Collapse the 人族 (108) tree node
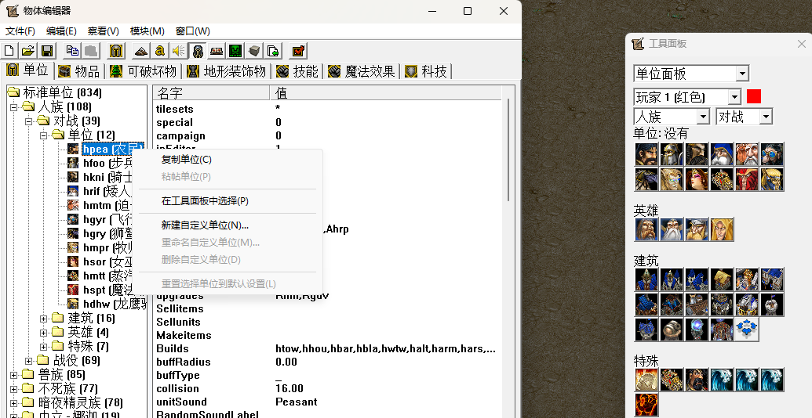 [14, 107]
